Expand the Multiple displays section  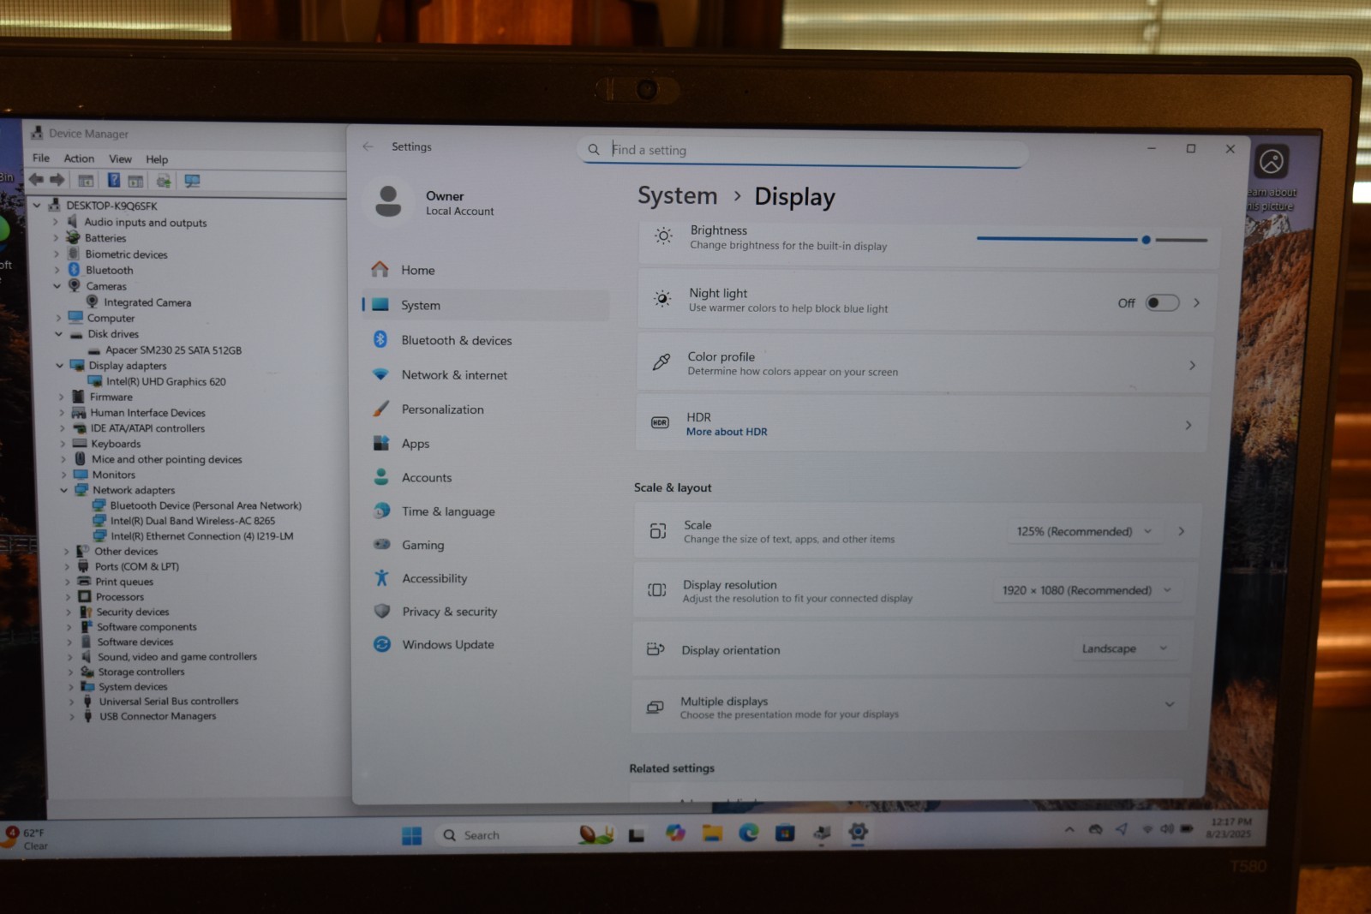1170,704
